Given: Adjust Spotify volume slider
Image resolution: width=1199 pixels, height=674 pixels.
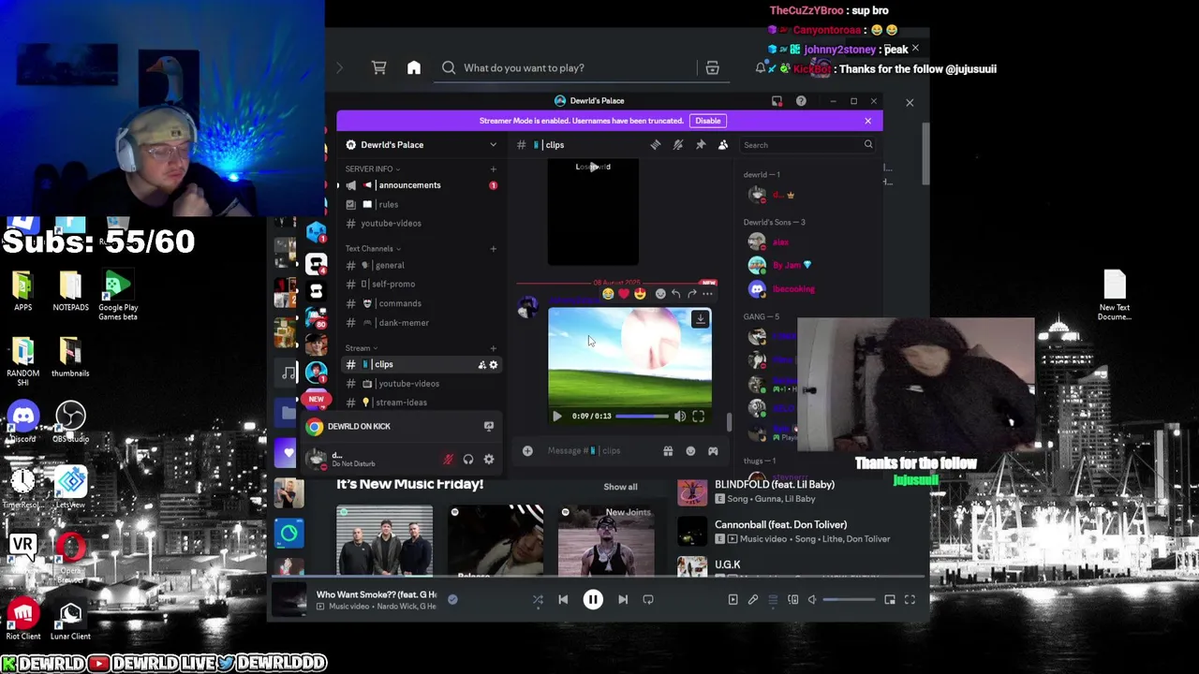Looking at the screenshot, I should point(851,600).
